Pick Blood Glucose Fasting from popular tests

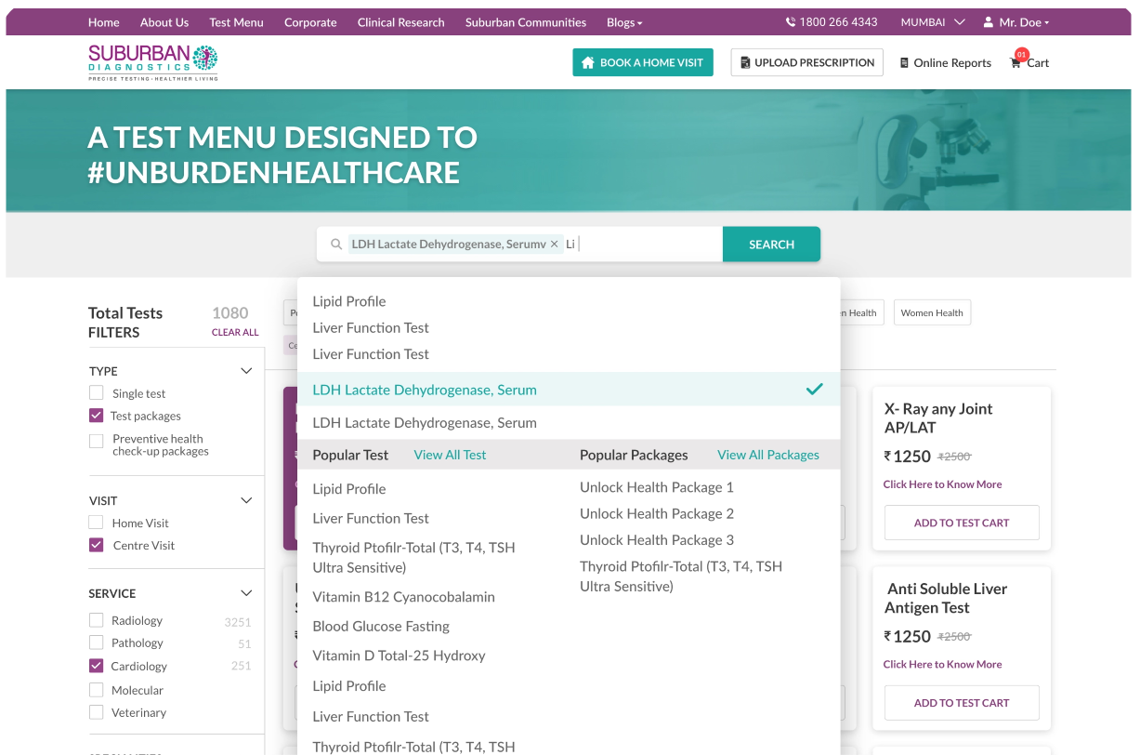click(x=381, y=627)
